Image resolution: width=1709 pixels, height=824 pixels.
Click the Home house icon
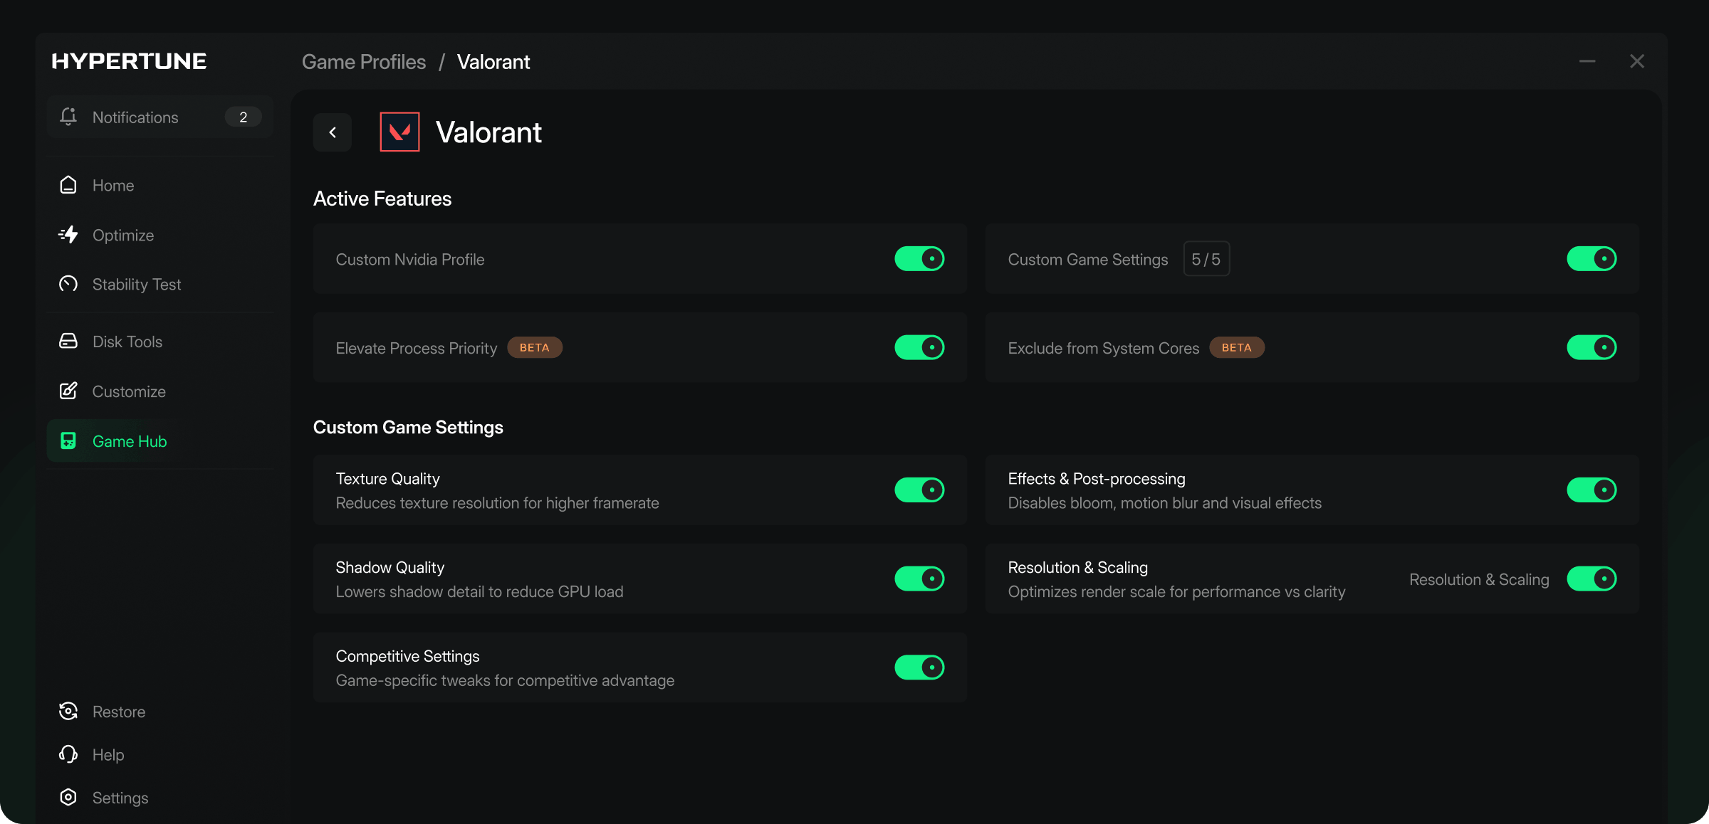click(x=68, y=185)
